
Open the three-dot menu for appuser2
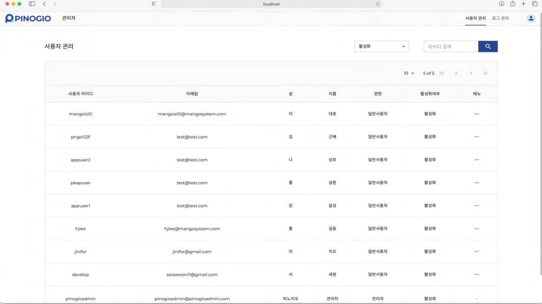tap(476, 160)
